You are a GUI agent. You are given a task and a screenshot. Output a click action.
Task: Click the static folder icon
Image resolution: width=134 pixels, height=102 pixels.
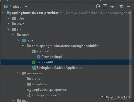[x=29, y=79]
